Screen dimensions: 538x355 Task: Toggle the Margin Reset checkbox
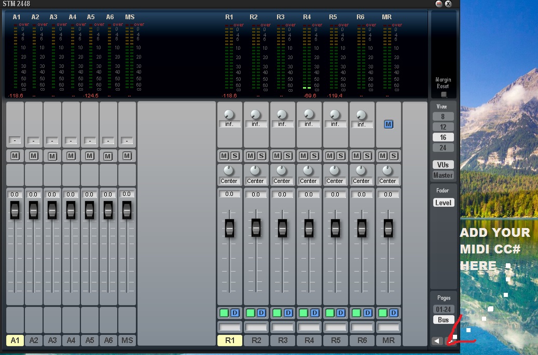pos(443,94)
